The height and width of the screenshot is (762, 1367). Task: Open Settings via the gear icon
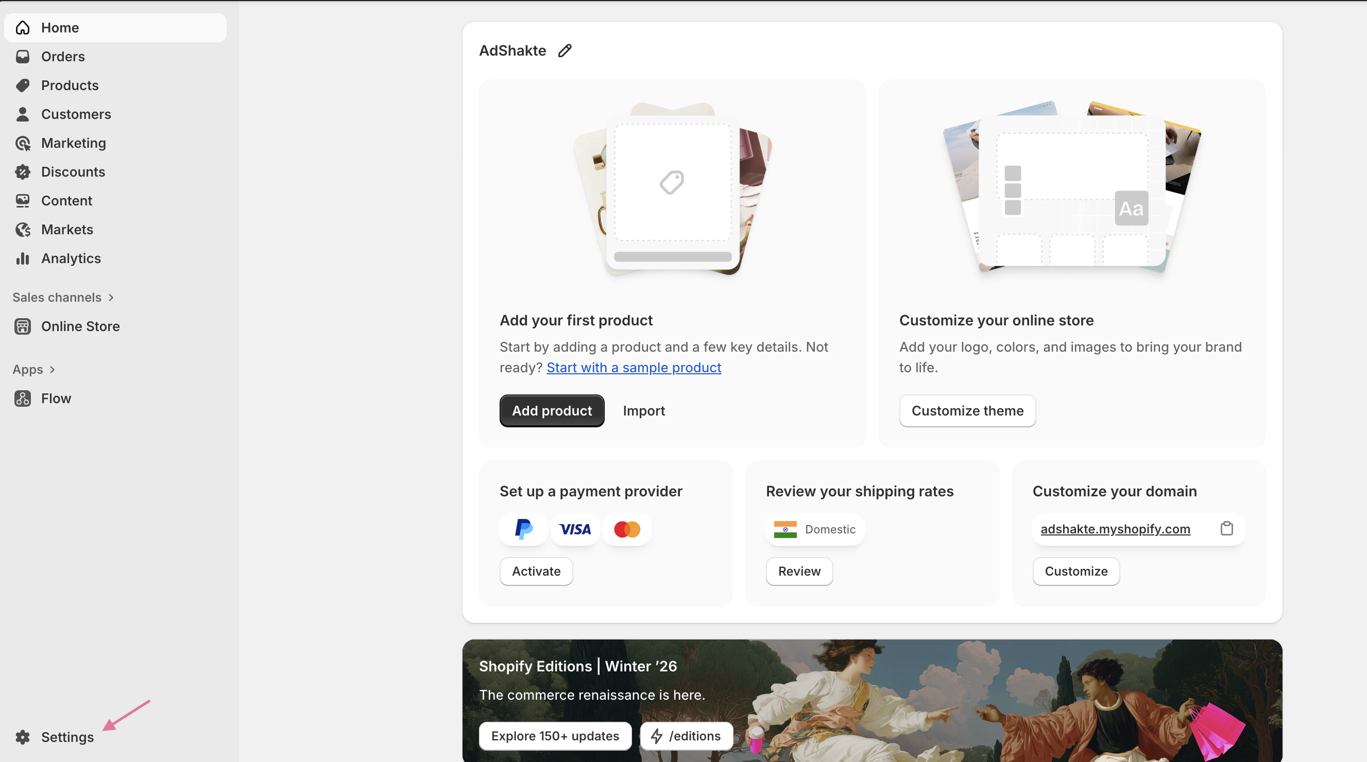click(x=22, y=737)
